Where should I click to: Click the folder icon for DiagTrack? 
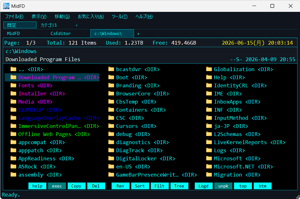tap(111, 150)
